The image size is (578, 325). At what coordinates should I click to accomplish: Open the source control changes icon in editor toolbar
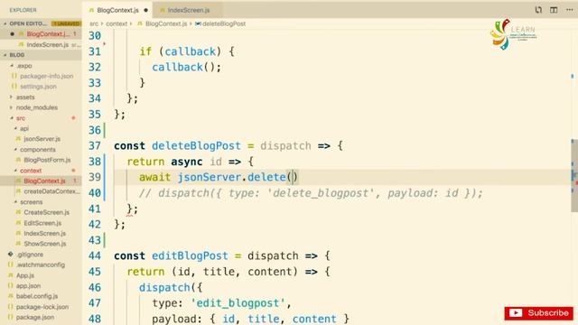[538, 10]
